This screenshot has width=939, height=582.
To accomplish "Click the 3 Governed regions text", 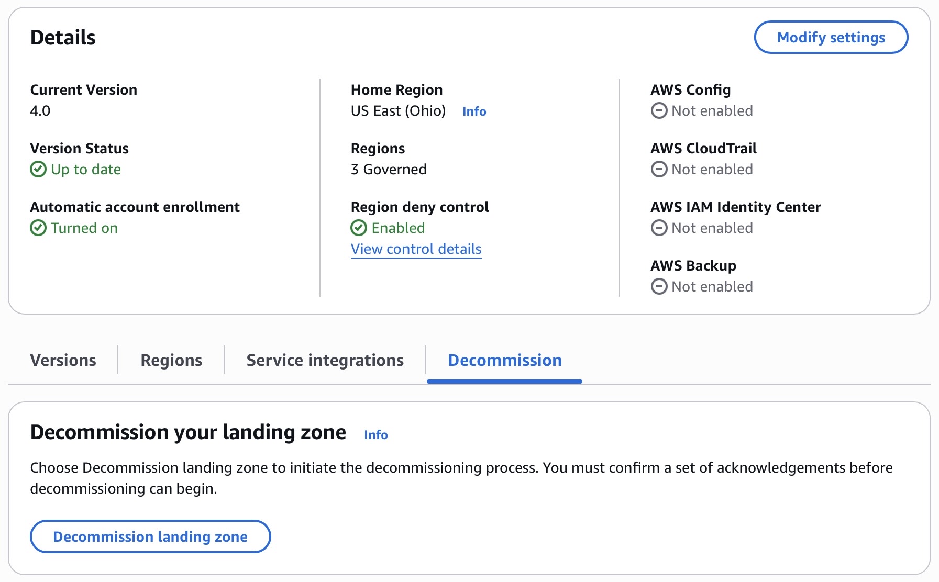I will coord(389,170).
